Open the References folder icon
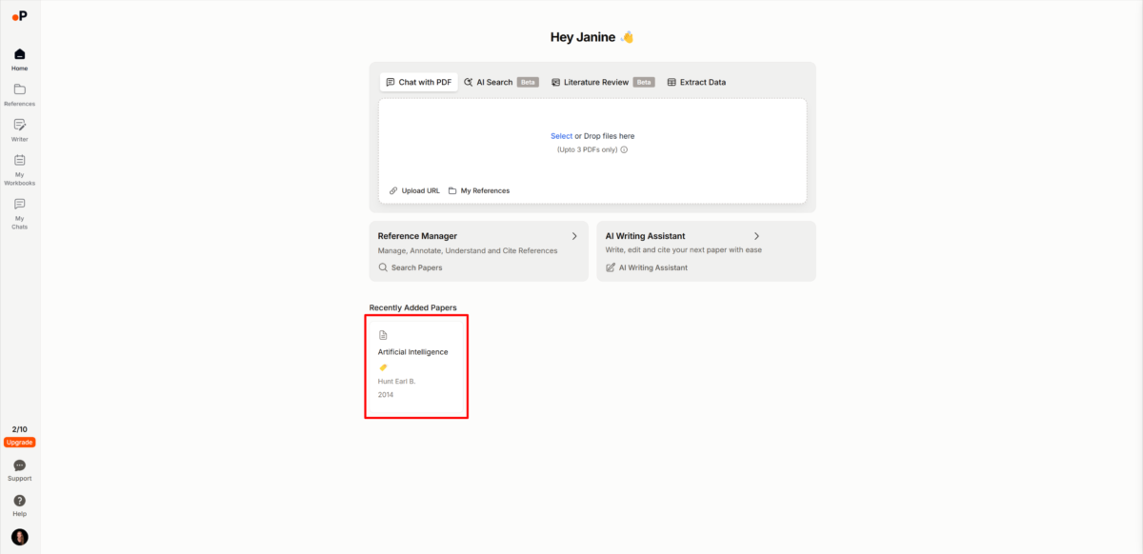The height and width of the screenshot is (554, 1143). point(20,89)
